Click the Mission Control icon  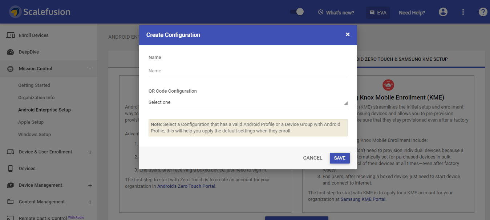(11, 69)
